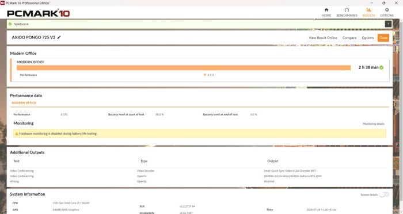Image resolution: width=403 pixels, height=214 pixels.
Task: Click the '2 h 38 min' battery result
Action: [x=368, y=67]
